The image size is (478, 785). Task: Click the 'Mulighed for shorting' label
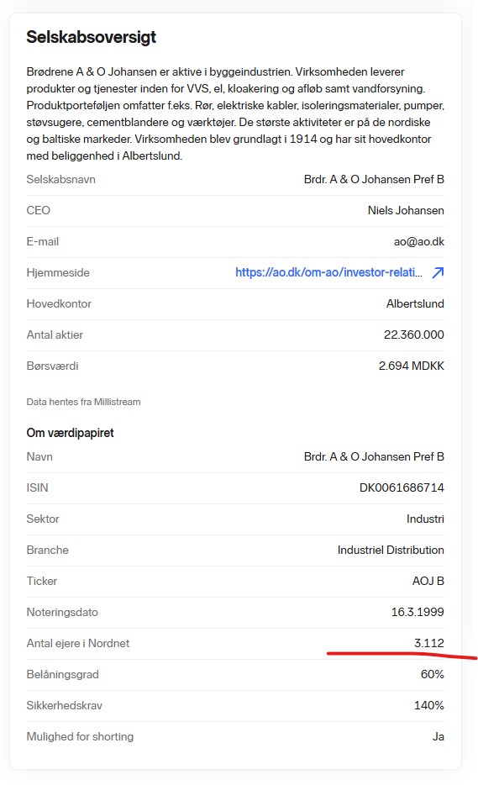coord(80,736)
